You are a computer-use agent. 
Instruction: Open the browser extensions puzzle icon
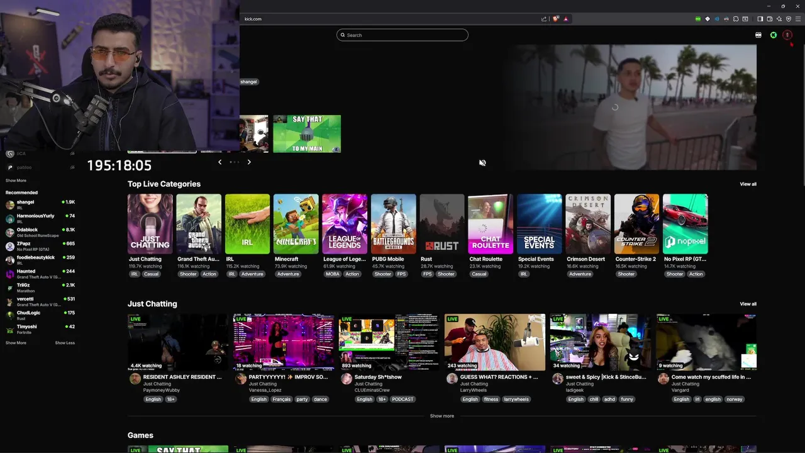[x=736, y=19]
